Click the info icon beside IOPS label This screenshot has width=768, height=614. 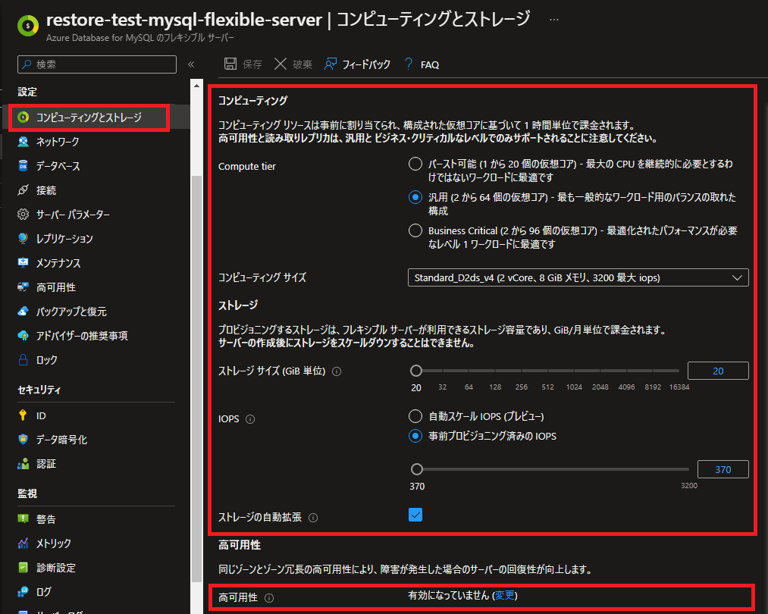249,419
